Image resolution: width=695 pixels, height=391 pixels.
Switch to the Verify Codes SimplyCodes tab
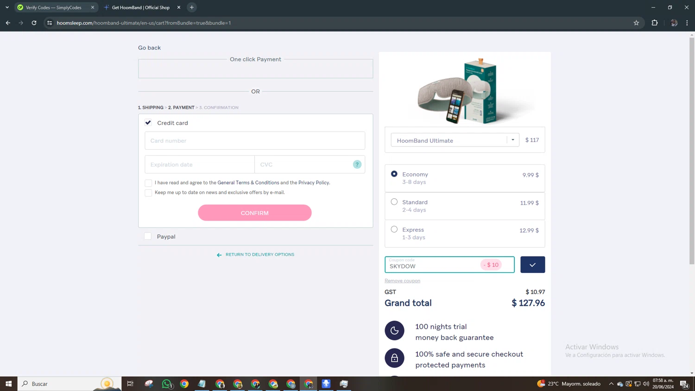click(x=54, y=7)
